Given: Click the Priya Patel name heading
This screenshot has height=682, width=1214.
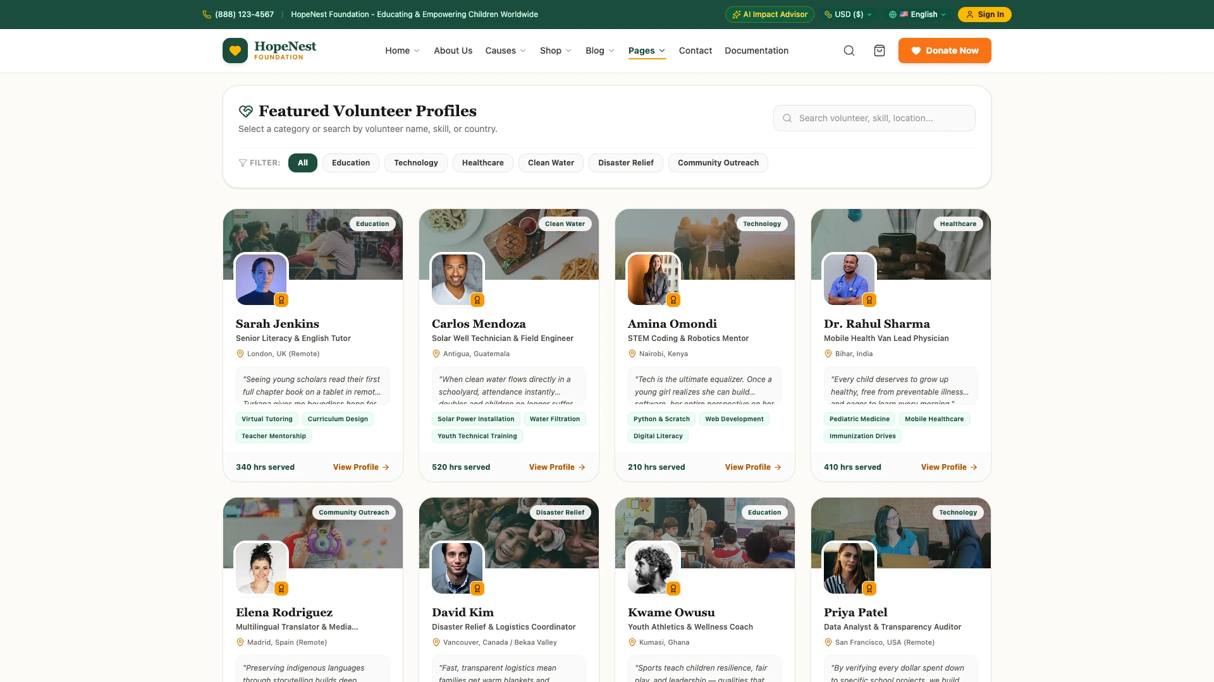Looking at the screenshot, I should pyautogui.click(x=855, y=613).
